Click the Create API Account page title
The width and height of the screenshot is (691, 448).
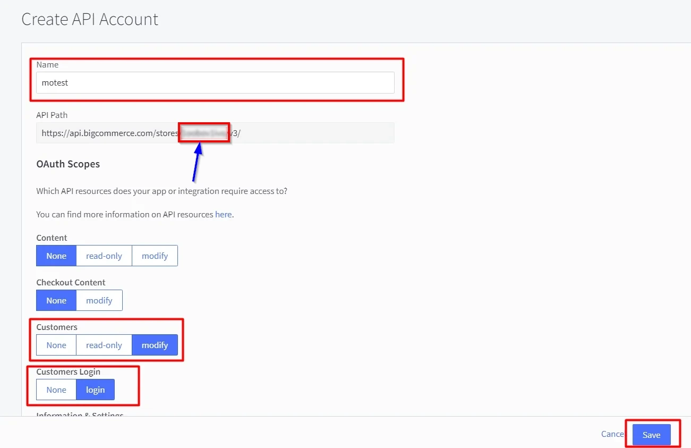[89, 19]
